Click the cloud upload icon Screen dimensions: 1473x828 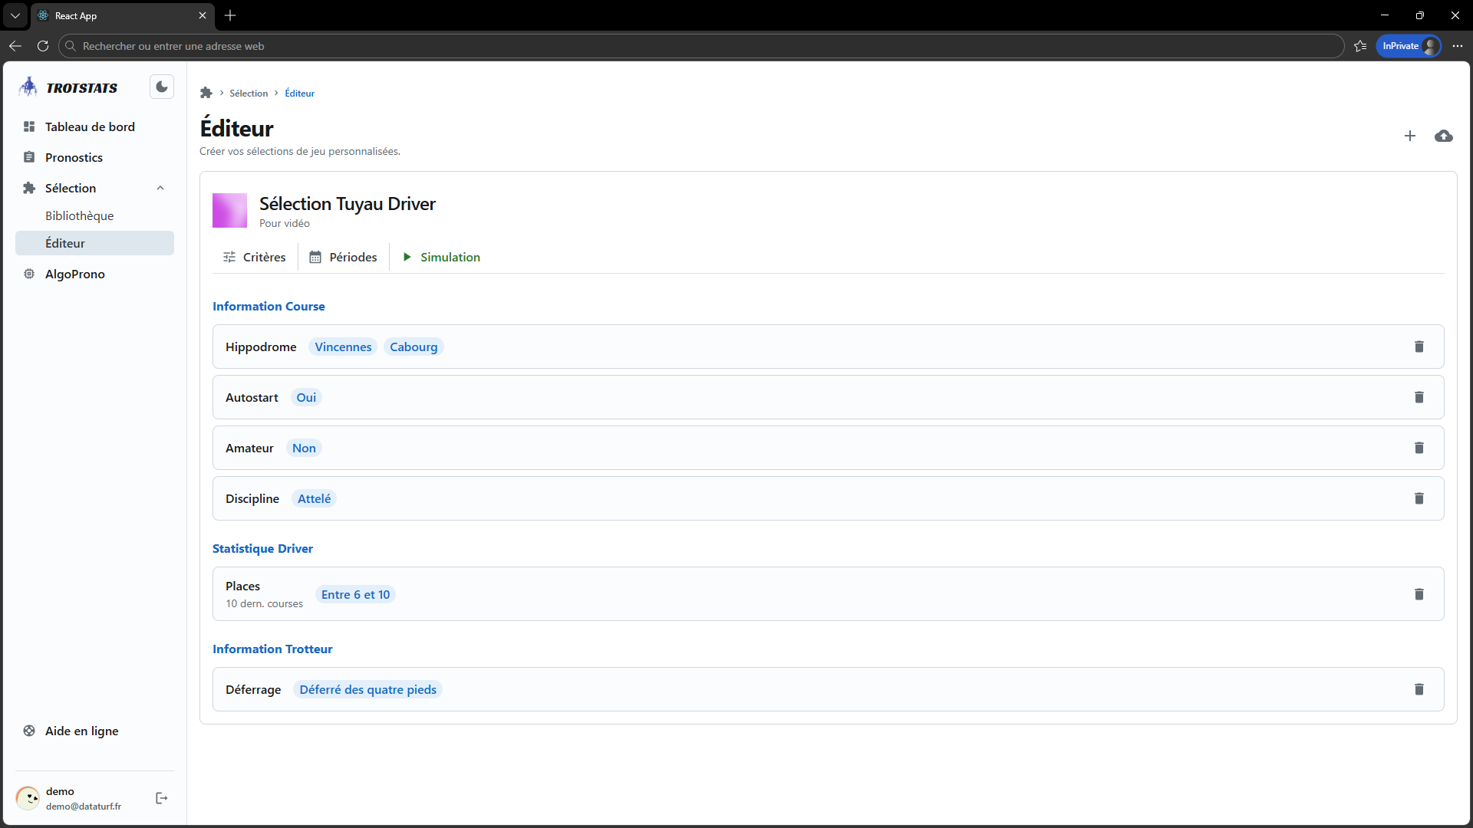tap(1443, 136)
